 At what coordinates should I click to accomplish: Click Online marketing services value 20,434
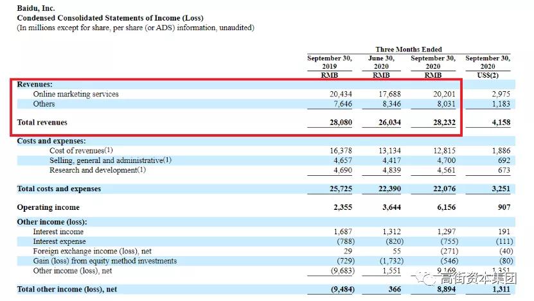point(341,94)
